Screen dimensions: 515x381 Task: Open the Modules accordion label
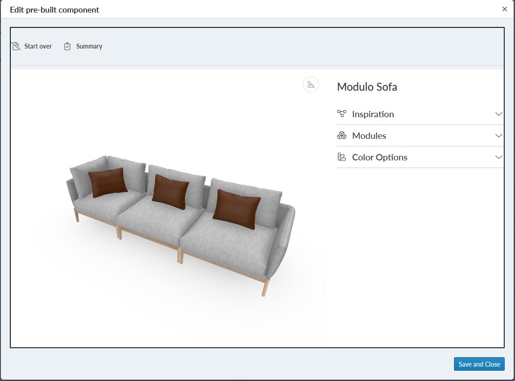coord(369,136)
